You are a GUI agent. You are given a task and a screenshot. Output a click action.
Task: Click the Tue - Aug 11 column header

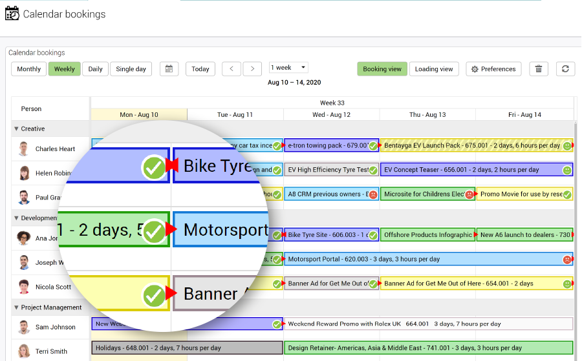pyautogui.click(x=235, y=114)
